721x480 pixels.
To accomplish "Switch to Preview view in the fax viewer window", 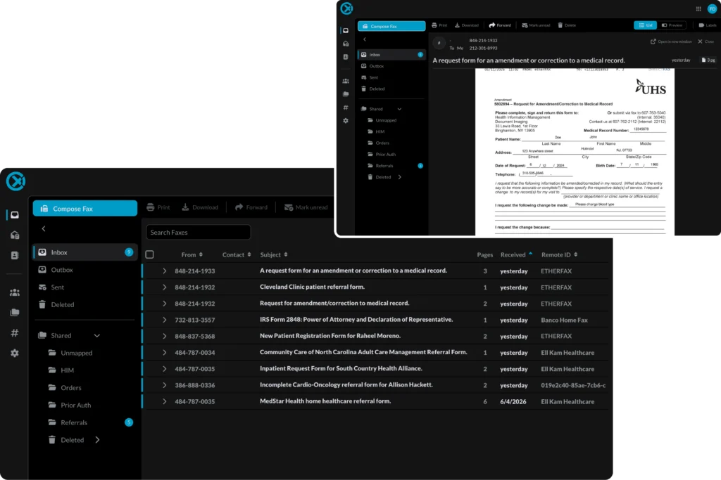I will point(672,25).
